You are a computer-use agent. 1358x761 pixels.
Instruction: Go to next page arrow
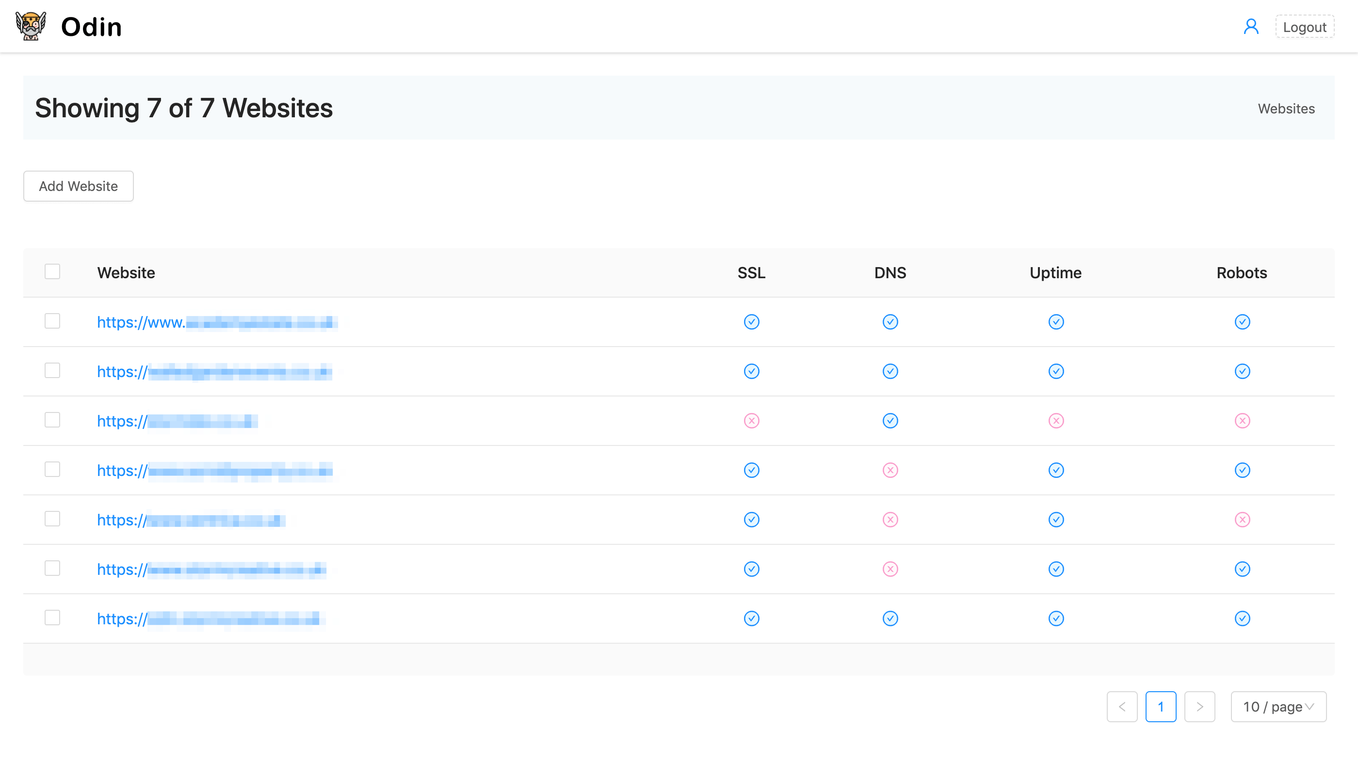tap(1199, 707)
